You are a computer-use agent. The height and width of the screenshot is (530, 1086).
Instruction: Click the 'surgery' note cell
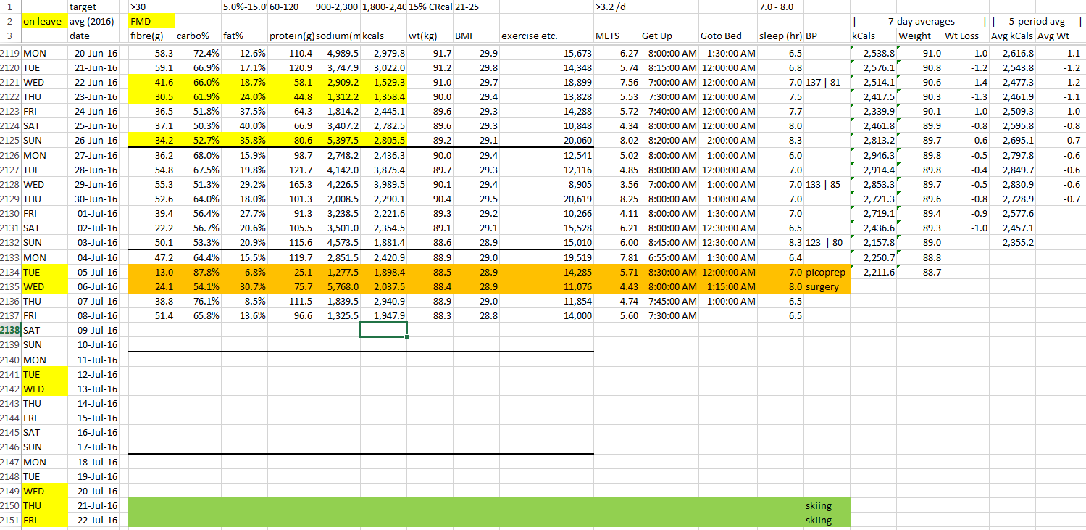827,286
